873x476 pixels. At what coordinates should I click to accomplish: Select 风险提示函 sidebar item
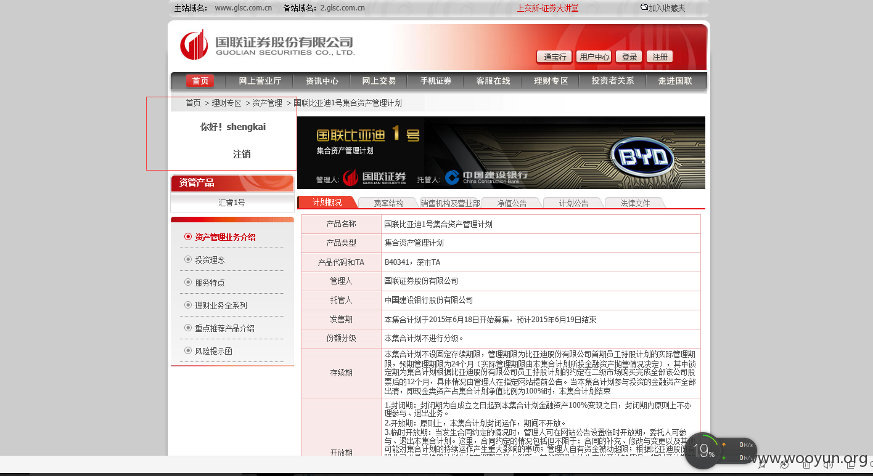pyautogui.click(x=213, y=351)
